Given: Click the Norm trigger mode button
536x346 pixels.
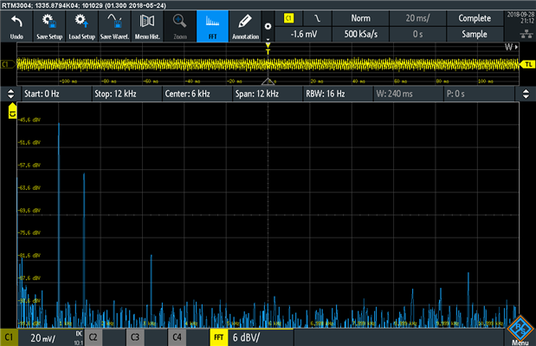Looking at the screenshot, I should [x=360, y=18].
